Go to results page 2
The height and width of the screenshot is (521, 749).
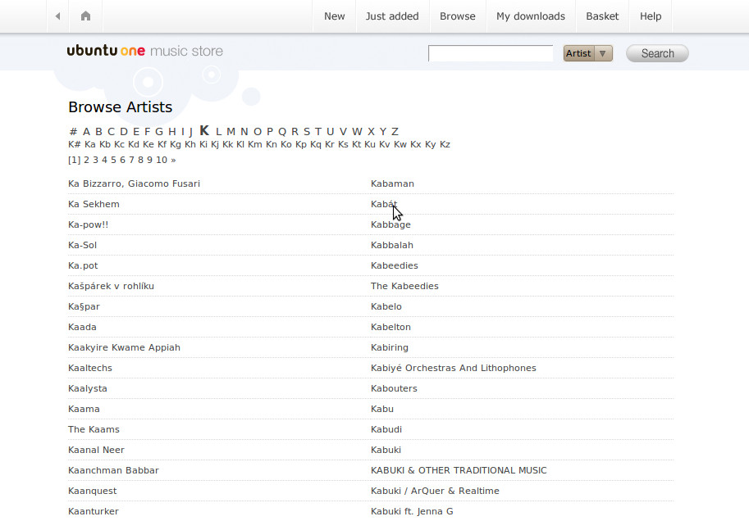point(86,161)
